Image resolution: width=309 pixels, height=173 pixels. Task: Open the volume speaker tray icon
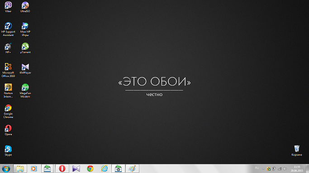point(285,168)
